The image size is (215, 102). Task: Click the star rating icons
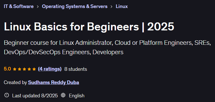(24, 69)
